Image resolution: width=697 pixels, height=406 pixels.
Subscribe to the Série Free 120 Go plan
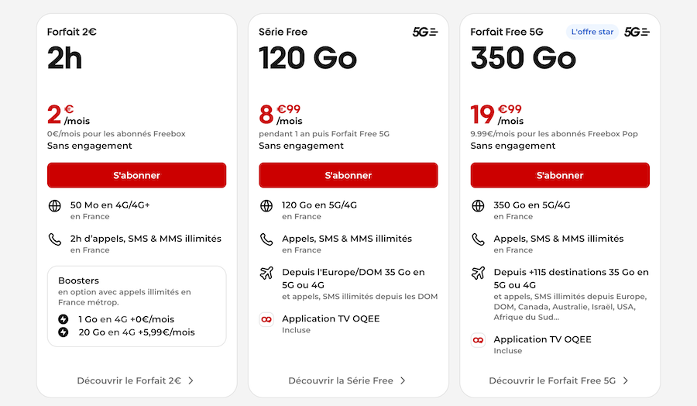pyautogui.click(x=348, y=175)
